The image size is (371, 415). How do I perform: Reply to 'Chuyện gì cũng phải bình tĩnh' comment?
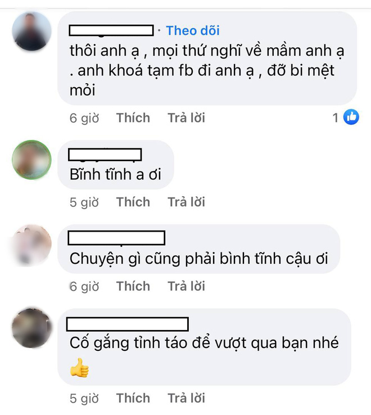coord(186,286)
